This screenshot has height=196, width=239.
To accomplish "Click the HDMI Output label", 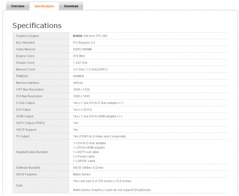I will [x=25, y=116].
